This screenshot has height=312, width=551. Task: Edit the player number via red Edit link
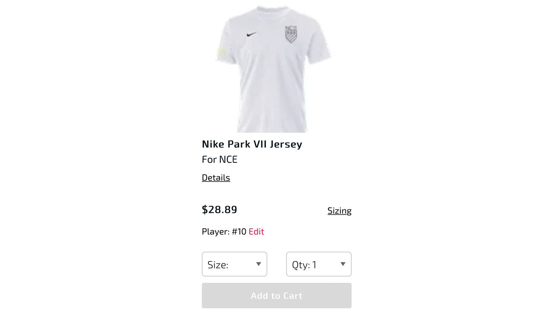[x=256, y=231]
